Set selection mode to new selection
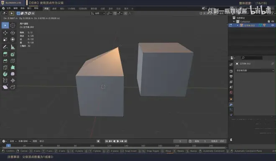 (18, 13)
